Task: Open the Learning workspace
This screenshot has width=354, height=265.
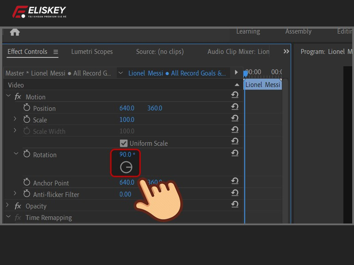Action: [x=248, y=31]
